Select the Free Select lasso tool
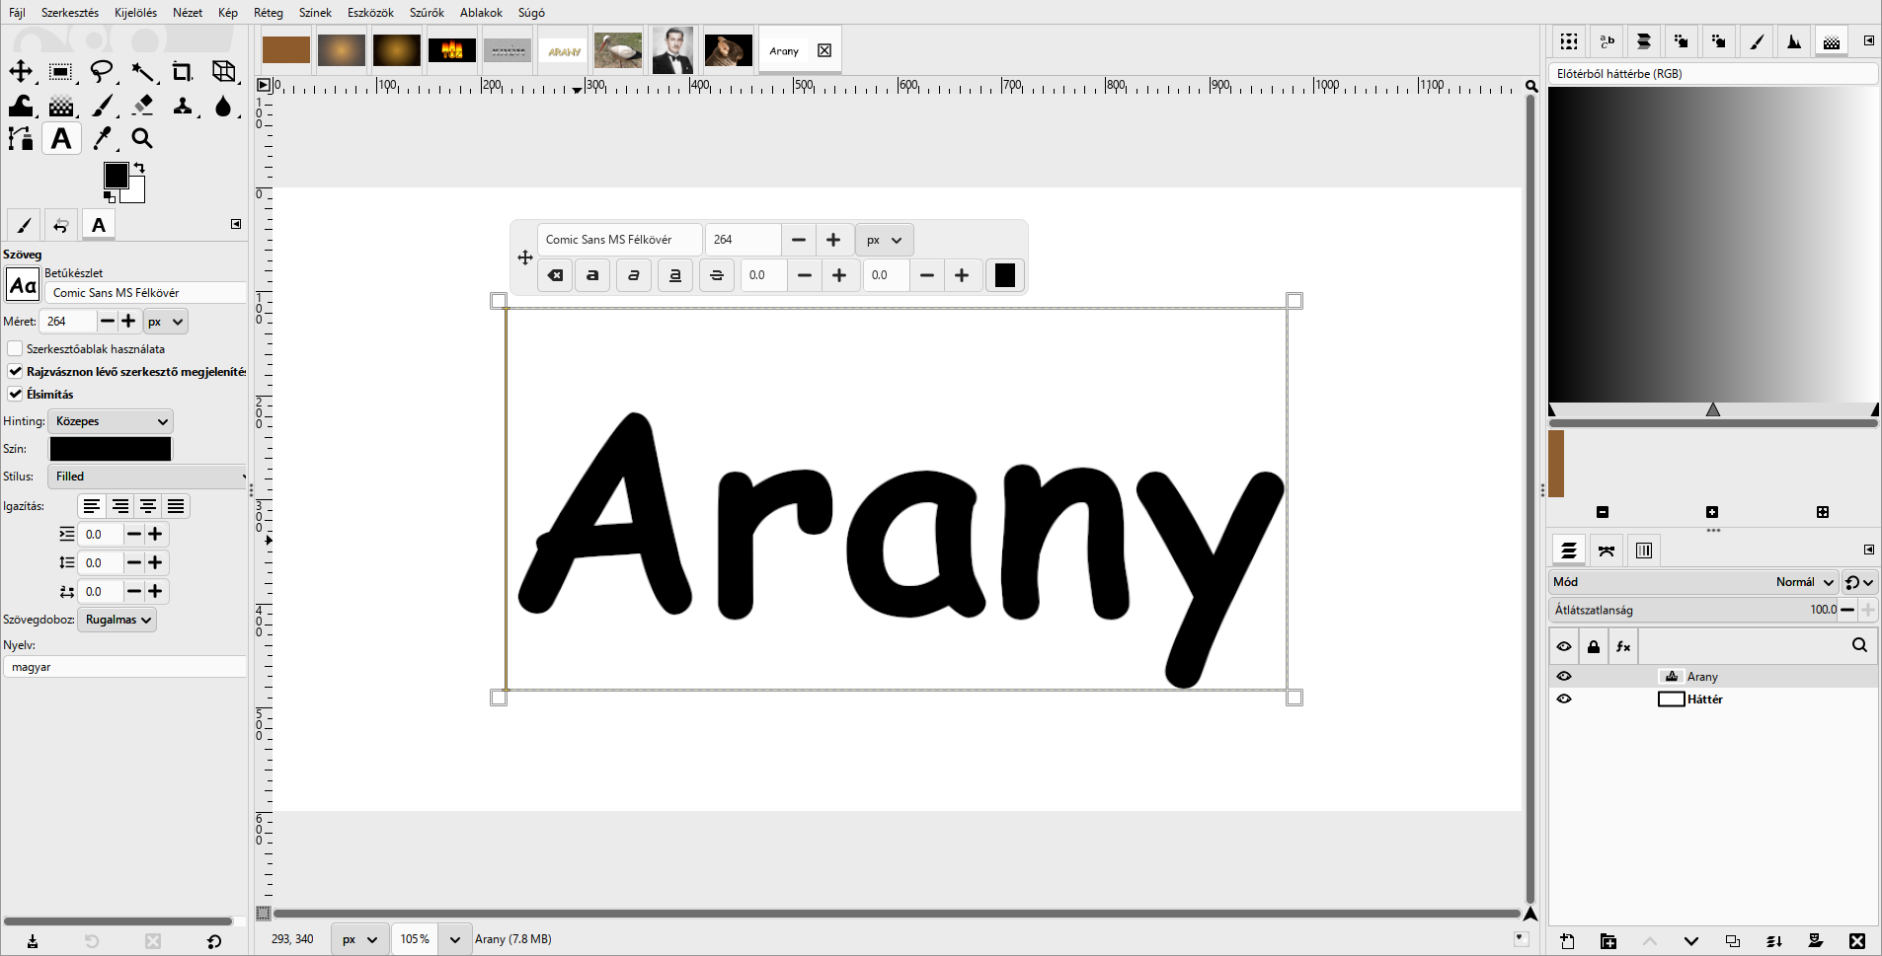 click(102, 71)
